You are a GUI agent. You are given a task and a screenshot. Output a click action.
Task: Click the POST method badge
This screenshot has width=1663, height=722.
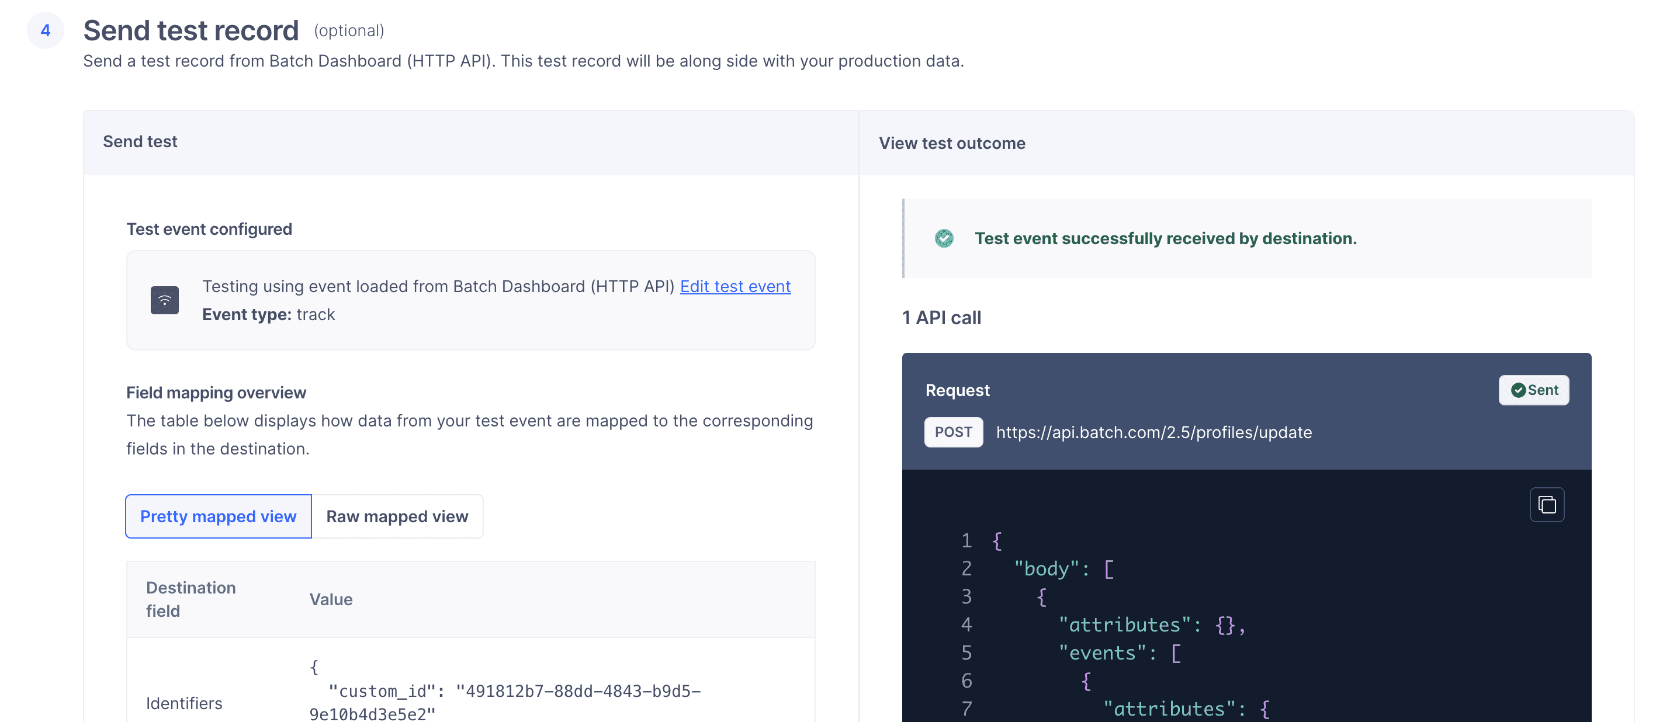(954, 432)
